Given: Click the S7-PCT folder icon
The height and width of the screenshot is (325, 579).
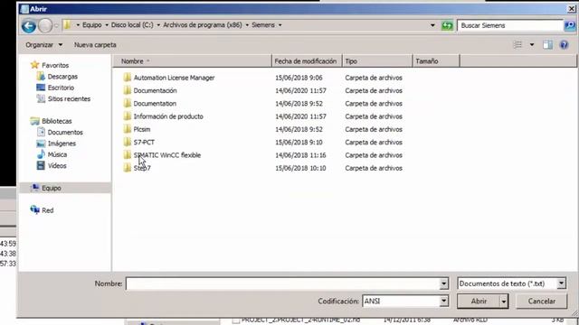Looking at the screenshot, I should (x=127, y=142).
